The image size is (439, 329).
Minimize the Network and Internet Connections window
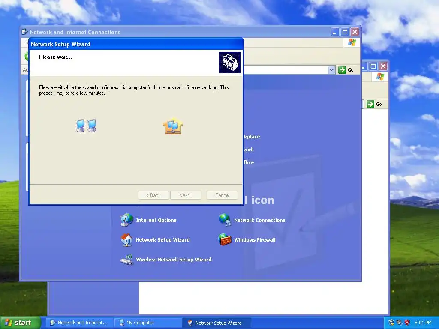click(334, 32)
